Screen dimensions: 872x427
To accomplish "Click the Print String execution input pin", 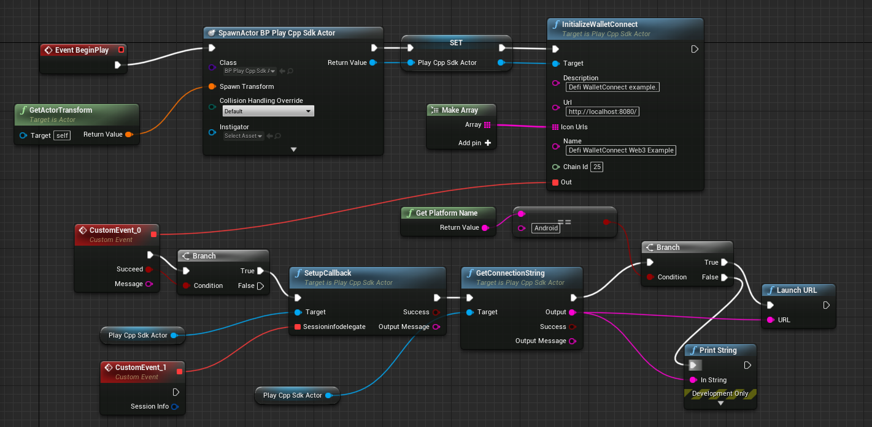I will [694, 365].
